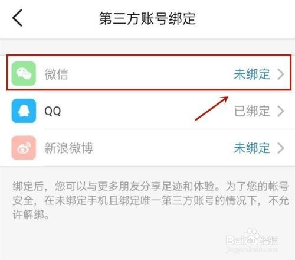This screenshot has width=295, height=260.
Task: Tap 已绑定 status for QQ
Action: pos(252,111)
